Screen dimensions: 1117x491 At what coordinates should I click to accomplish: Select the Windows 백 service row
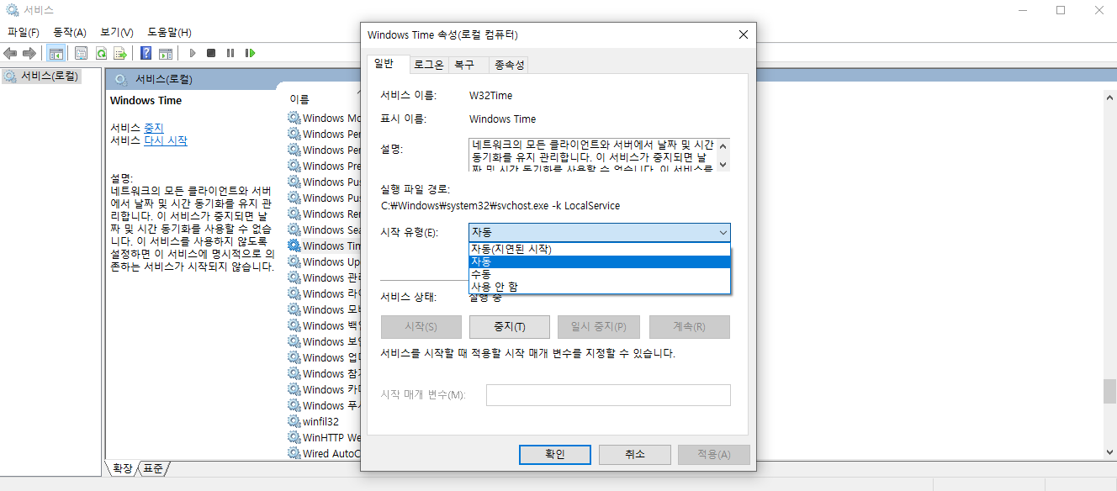pyautogui.click(x=324, y=325)
